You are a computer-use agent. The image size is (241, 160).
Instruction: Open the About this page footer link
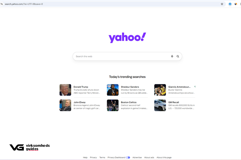[x=164, y=157]
